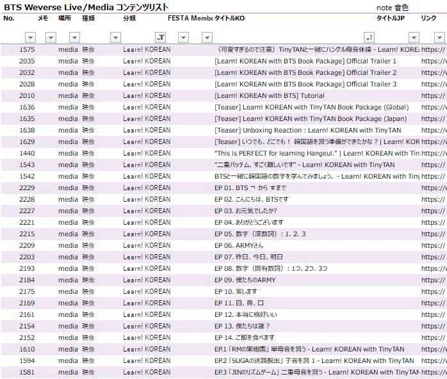Select the タイトルKO column header
This screenshot has height=379, width=447.
pyautogui.click(x=229, y=18)
